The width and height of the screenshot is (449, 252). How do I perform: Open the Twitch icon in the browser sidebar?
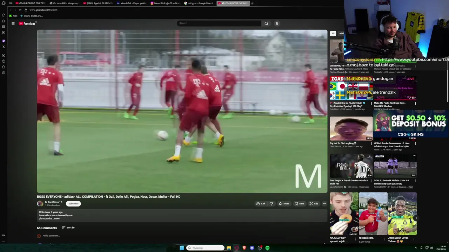(4, 41)
